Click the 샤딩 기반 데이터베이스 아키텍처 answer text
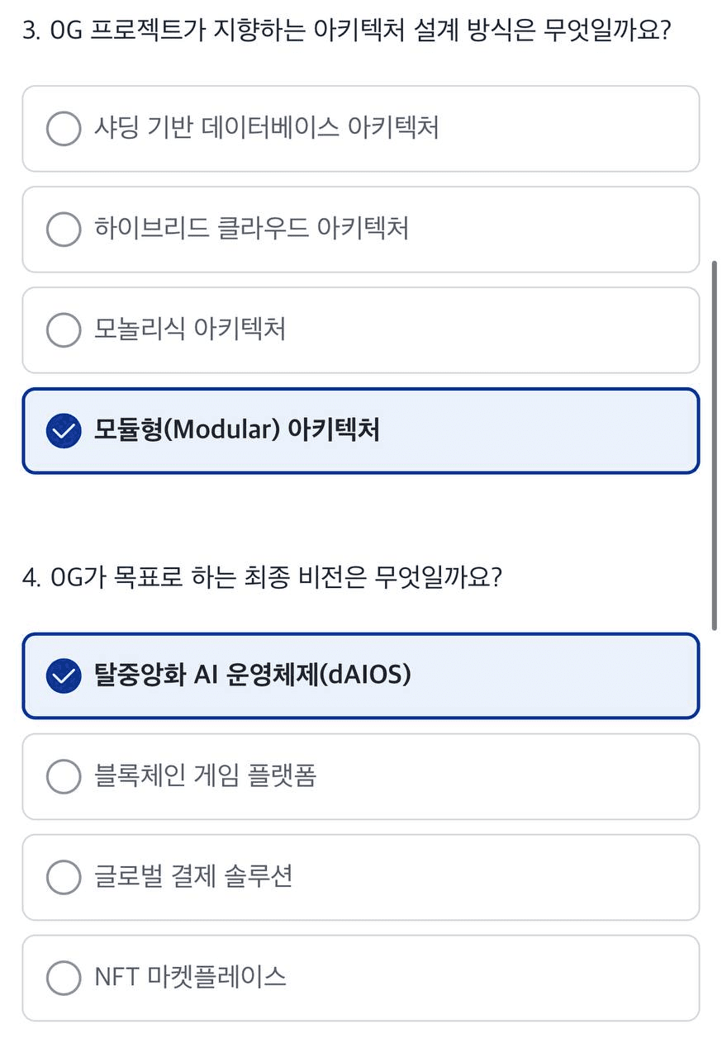722x1057 pixels. click(x=267, y=128)
